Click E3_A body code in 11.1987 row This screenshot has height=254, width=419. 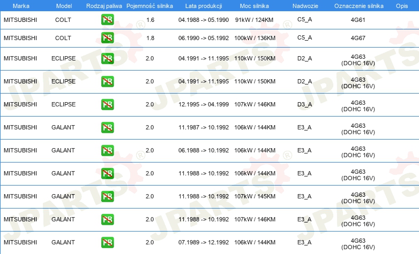[304, 127]
